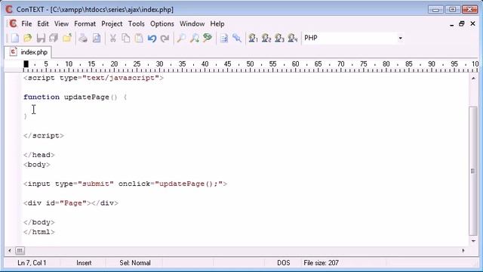The width and height of the screenshot is (483, 272).
Task: Click the Cut scissors icon
Action: [x=112, y=39]
